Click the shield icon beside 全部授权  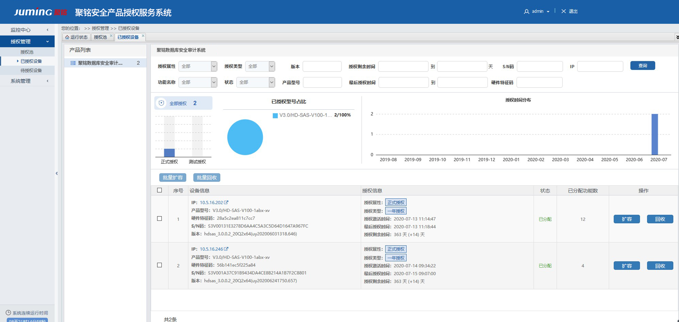tap(161, 103)
